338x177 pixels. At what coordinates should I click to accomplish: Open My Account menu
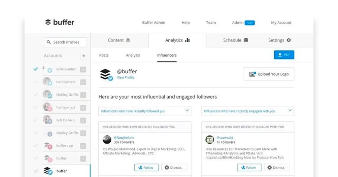coord(281,22)
